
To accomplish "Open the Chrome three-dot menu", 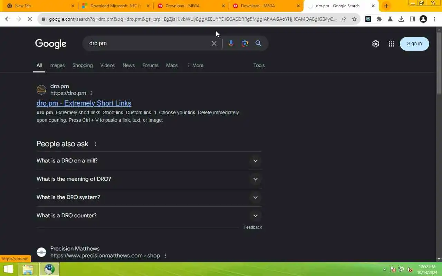I will click(x=434, y=19).
